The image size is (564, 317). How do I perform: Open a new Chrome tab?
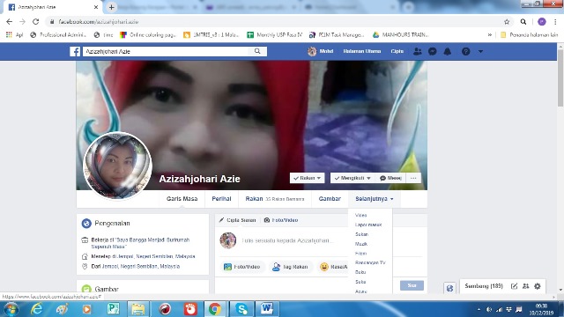pyautogui.click(x=112, y=7)
